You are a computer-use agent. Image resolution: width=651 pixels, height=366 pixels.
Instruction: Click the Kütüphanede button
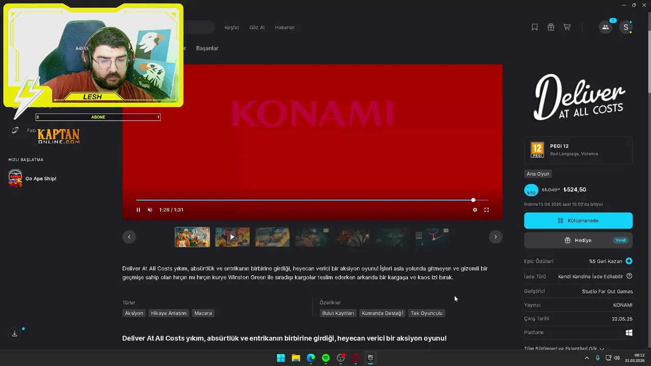[x=578, y=221]
